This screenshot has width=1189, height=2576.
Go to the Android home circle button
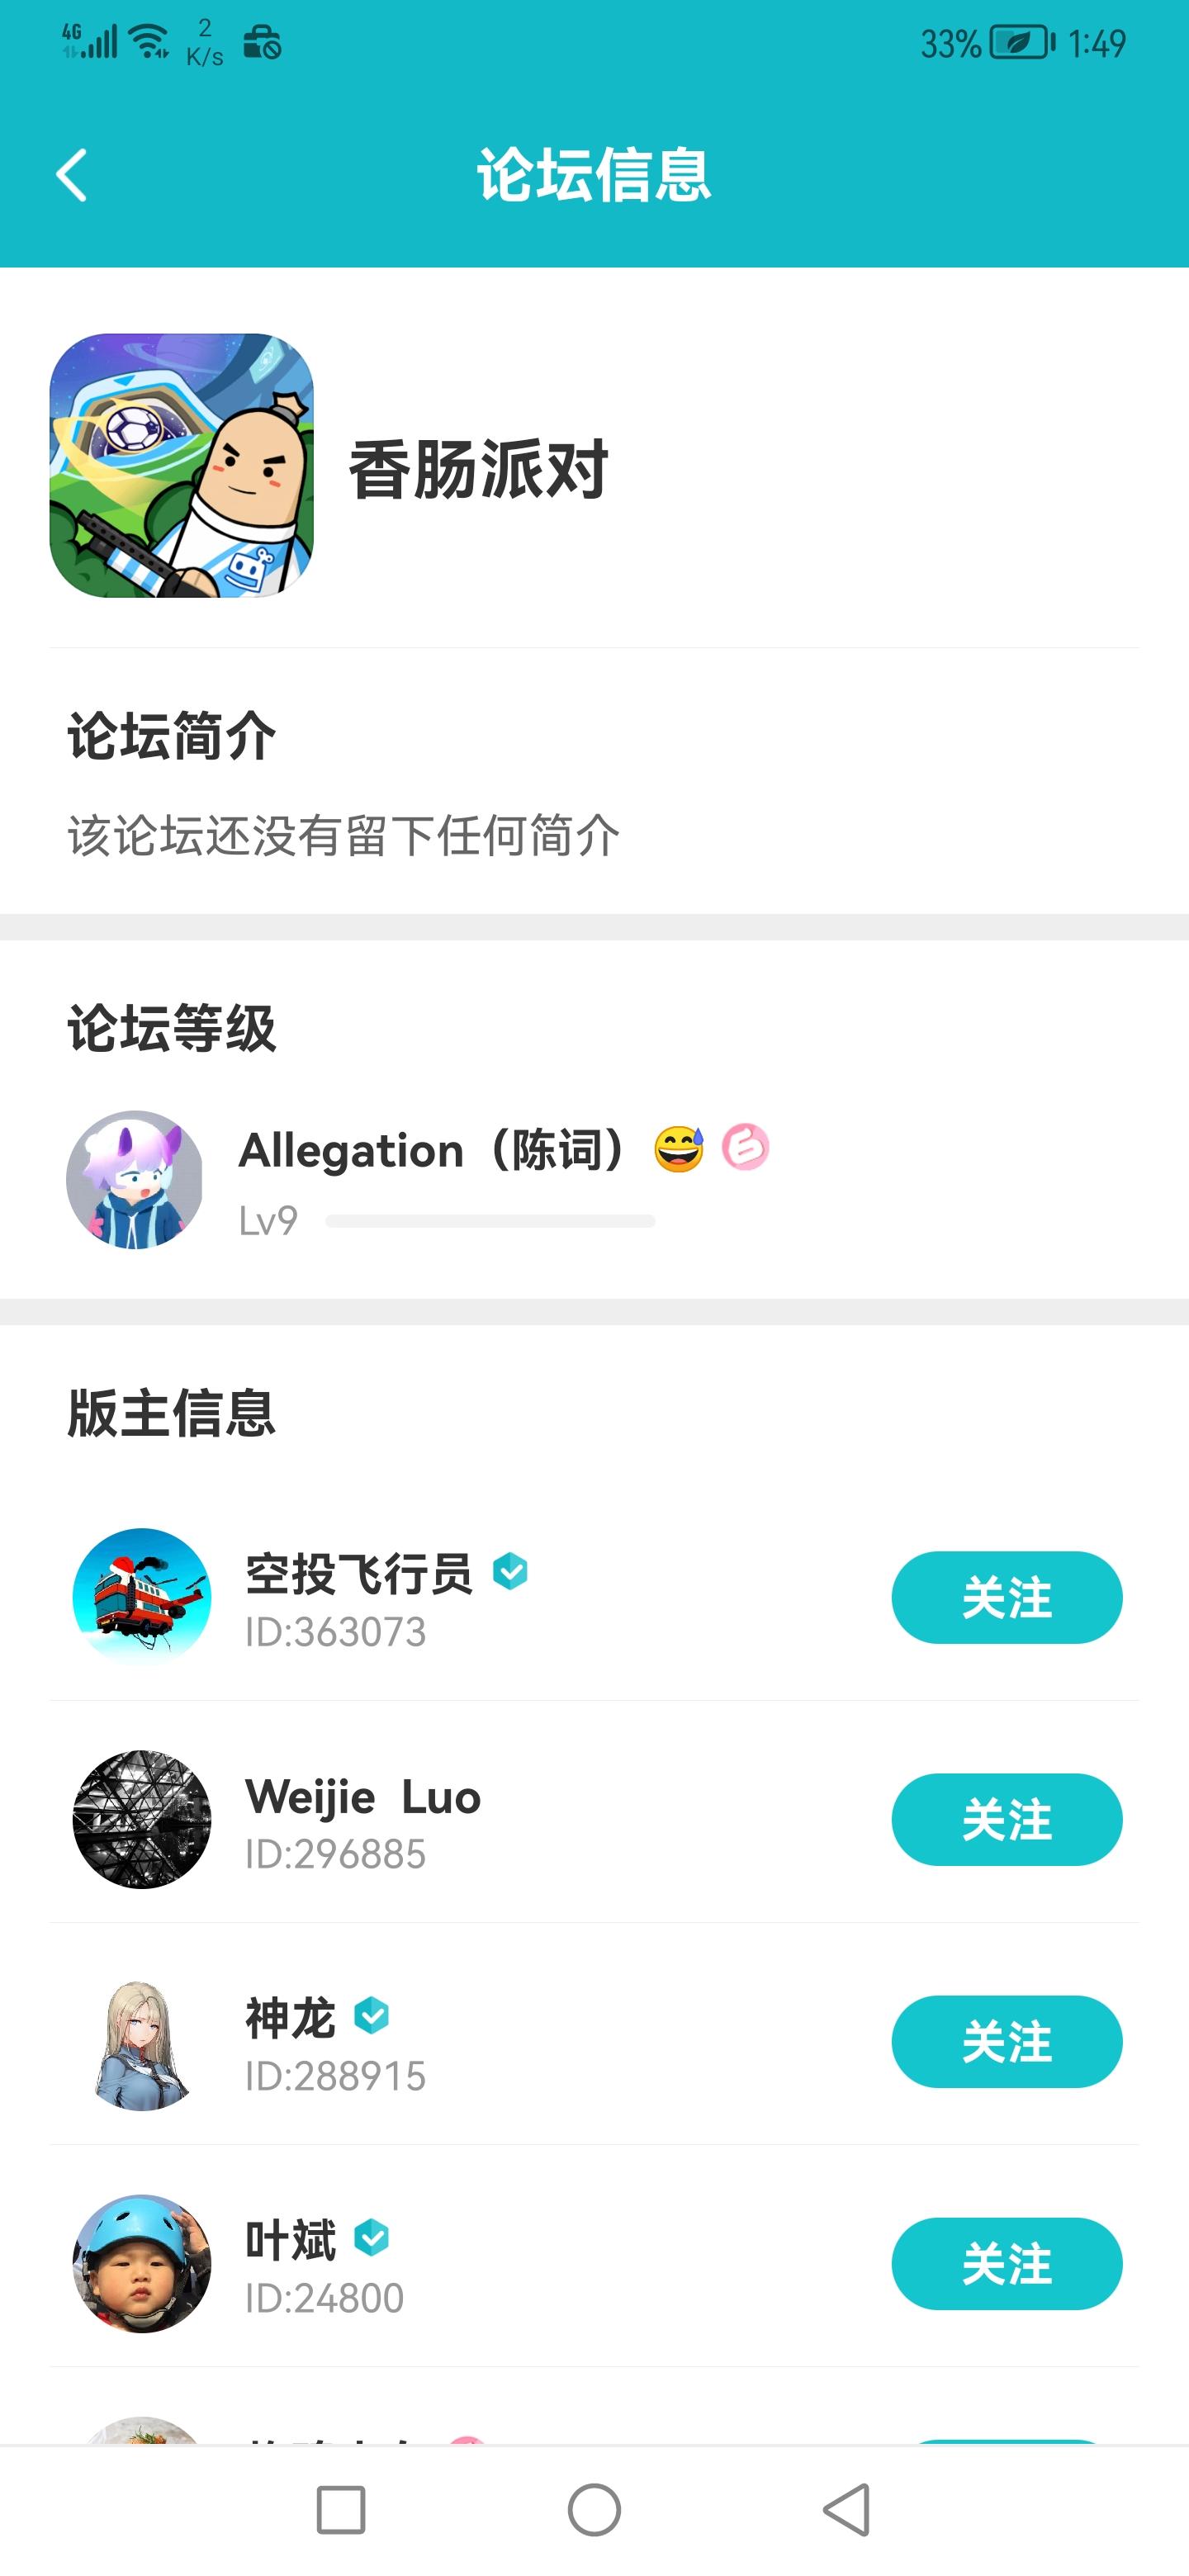[x=594, y=2510]
